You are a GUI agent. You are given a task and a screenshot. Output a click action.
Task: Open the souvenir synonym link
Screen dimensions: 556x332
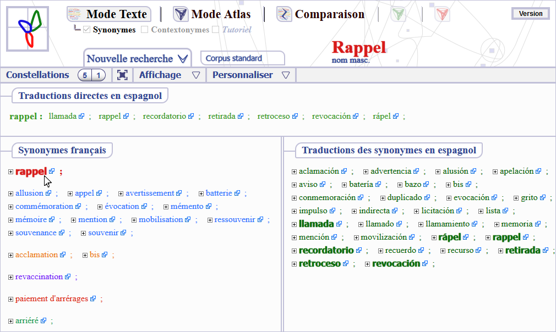tap(103, 233)
